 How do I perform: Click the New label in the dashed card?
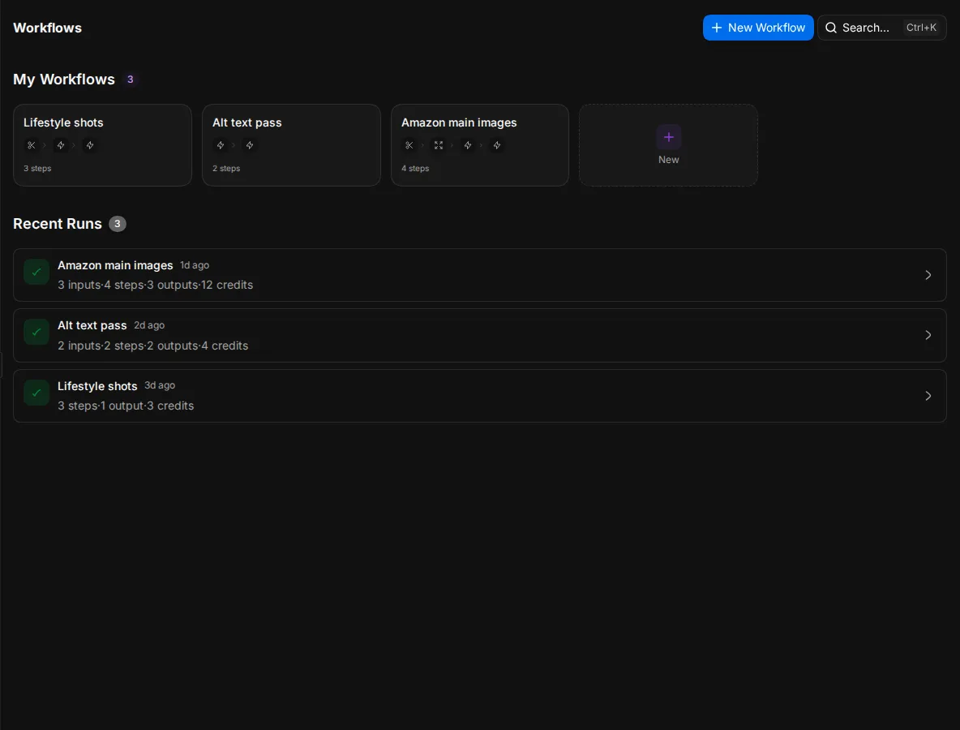pos(669,159)
